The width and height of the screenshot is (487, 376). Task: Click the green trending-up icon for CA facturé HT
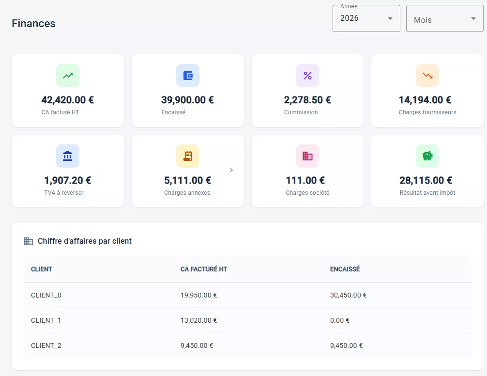coord(68,76)
